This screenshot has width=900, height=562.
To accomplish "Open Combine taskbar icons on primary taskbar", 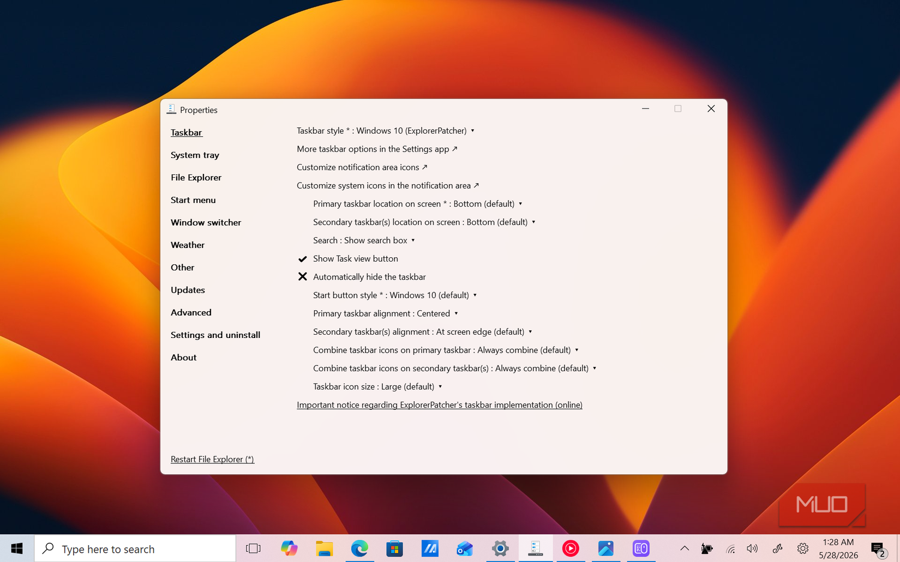I will [446, 350].
